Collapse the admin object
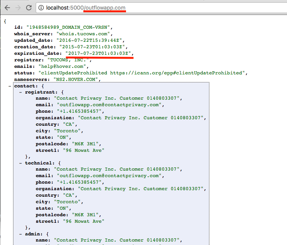287x245 pixels. [x=21, y=234]
